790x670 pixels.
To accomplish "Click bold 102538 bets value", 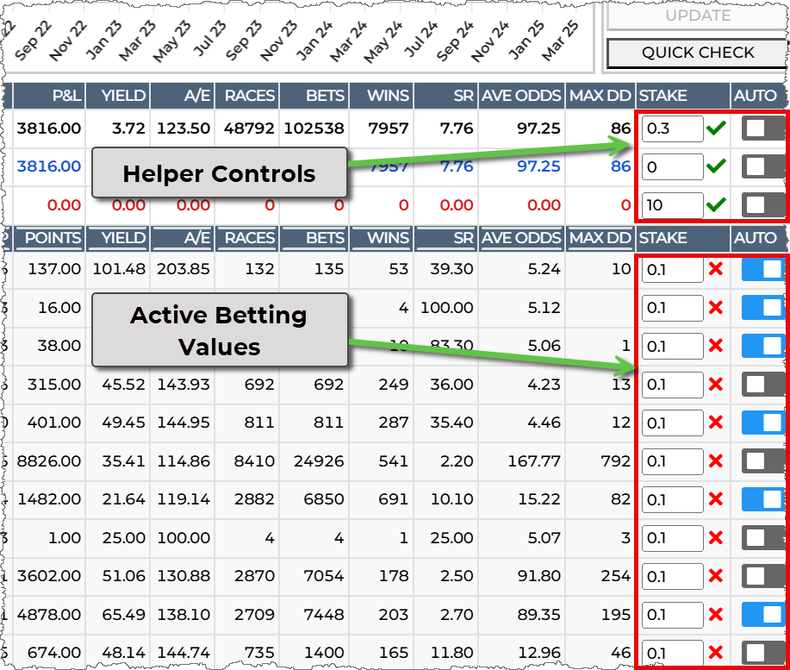I will [x=314, y=128].
